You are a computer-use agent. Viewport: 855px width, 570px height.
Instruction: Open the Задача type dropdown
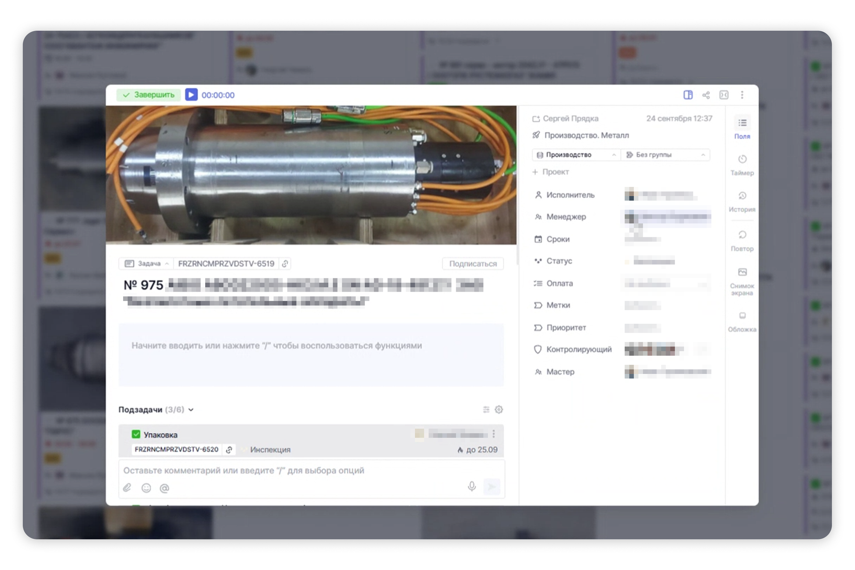(147, 264)
